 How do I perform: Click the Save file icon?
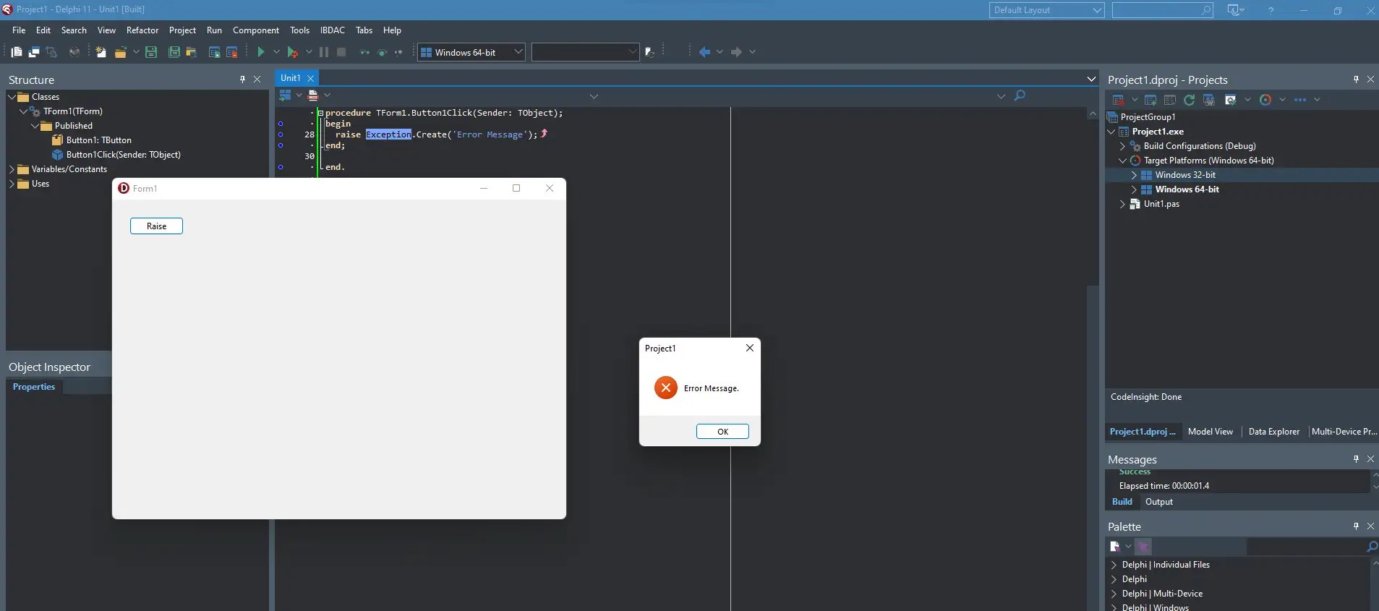pos(151,51)
